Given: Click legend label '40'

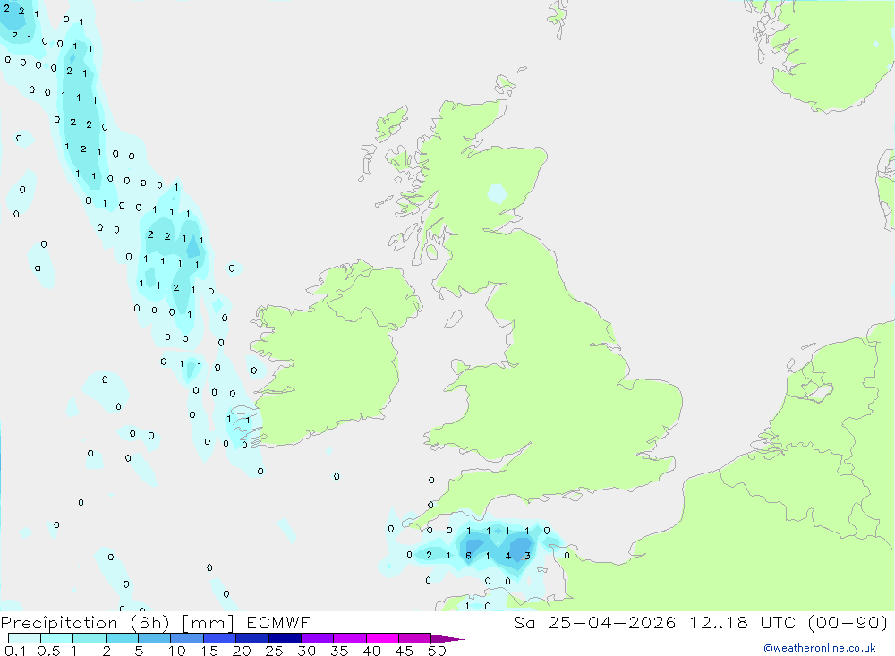Looking at the screenshot, I should [x=372, y=651].
